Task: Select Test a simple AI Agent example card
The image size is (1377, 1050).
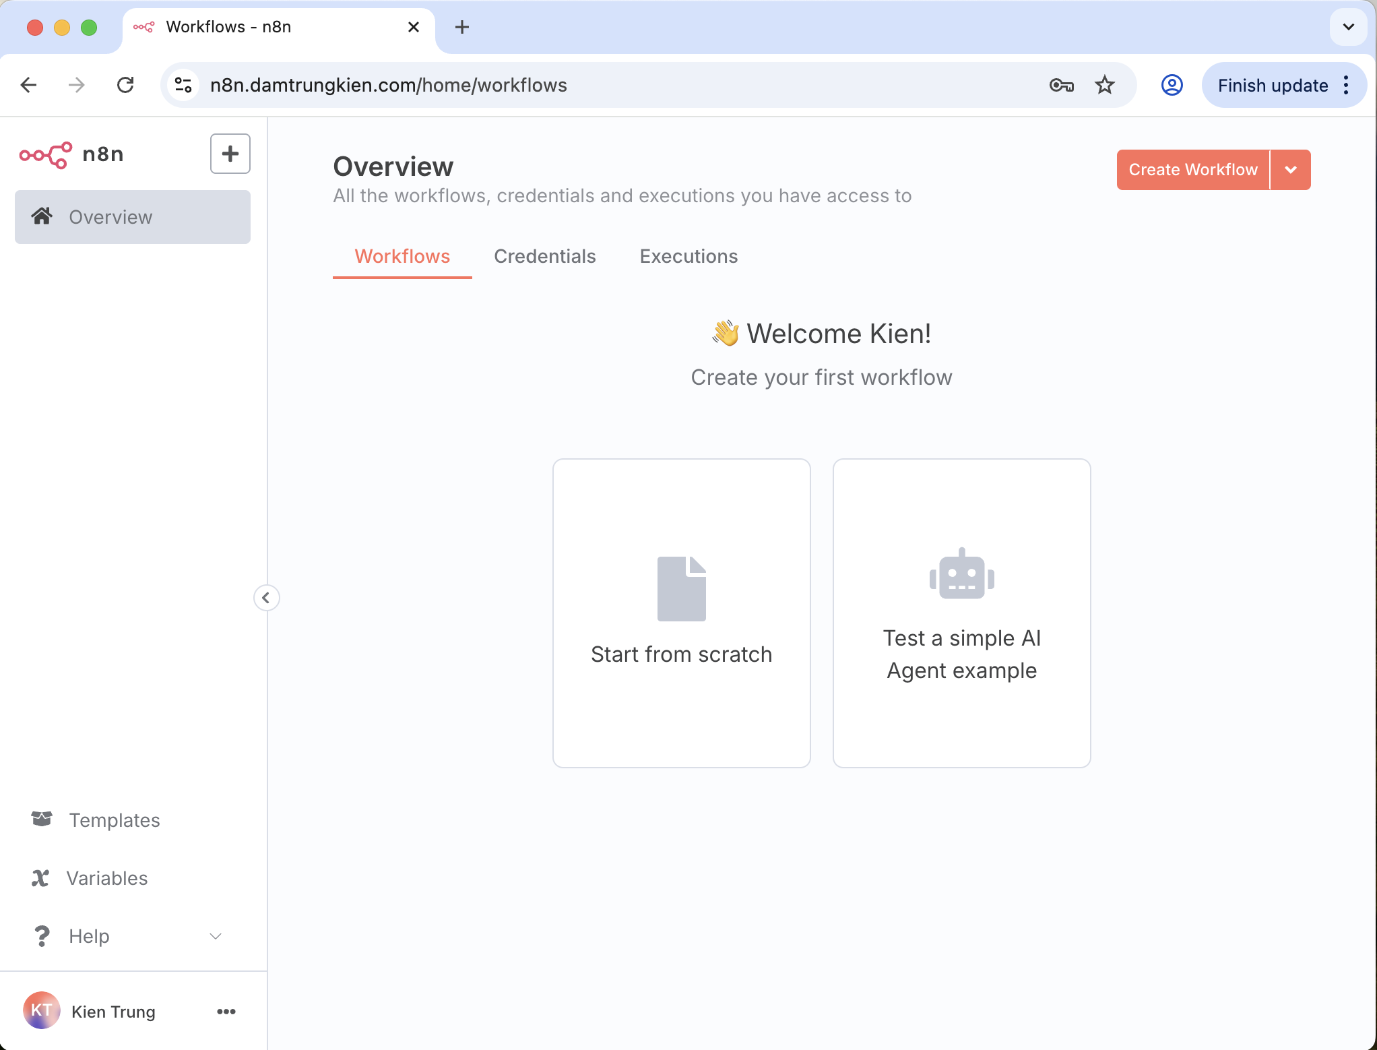Action: pos(961,613)
